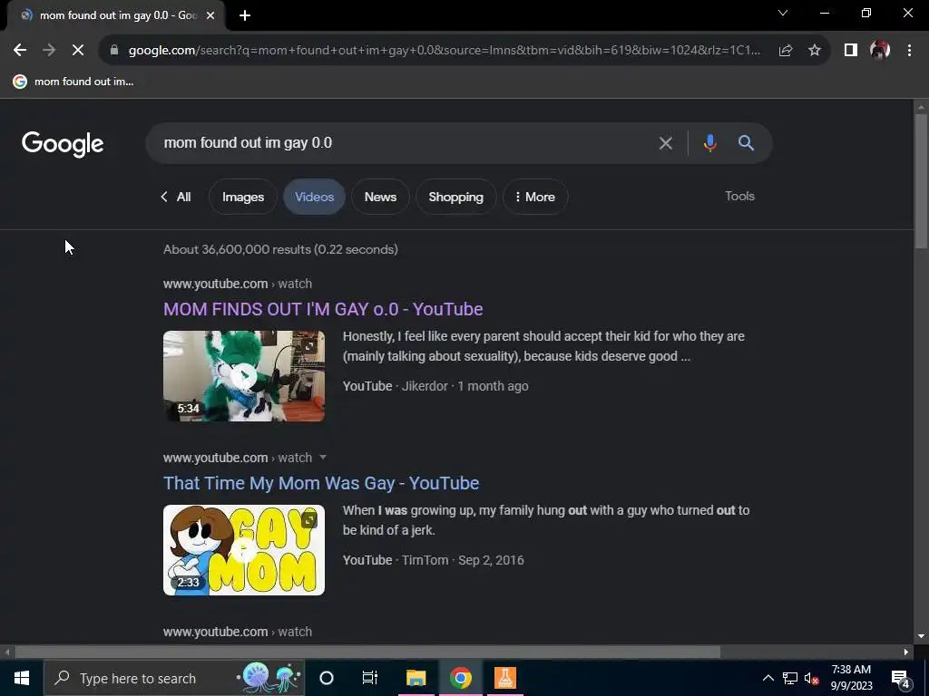The width and height of the screenshot is (929, 696).
Task: Switch to the News tab
Action: 380,197
